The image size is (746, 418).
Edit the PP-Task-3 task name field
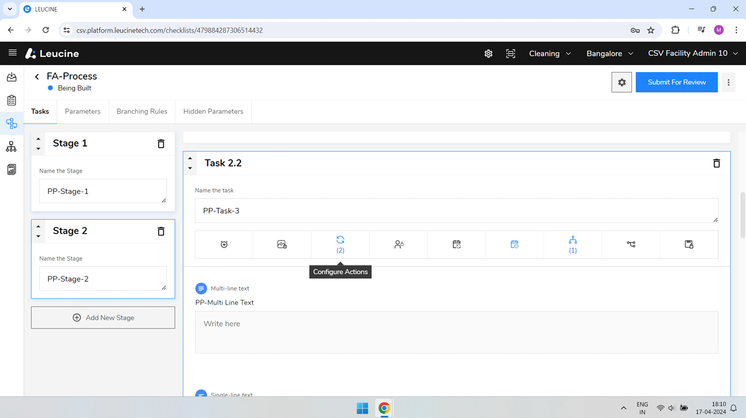point(457,211)
